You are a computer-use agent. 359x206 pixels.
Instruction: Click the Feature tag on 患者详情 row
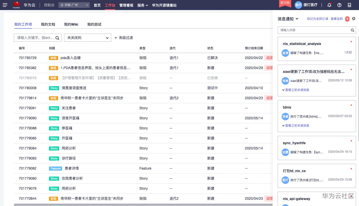[x=56, y=169]
